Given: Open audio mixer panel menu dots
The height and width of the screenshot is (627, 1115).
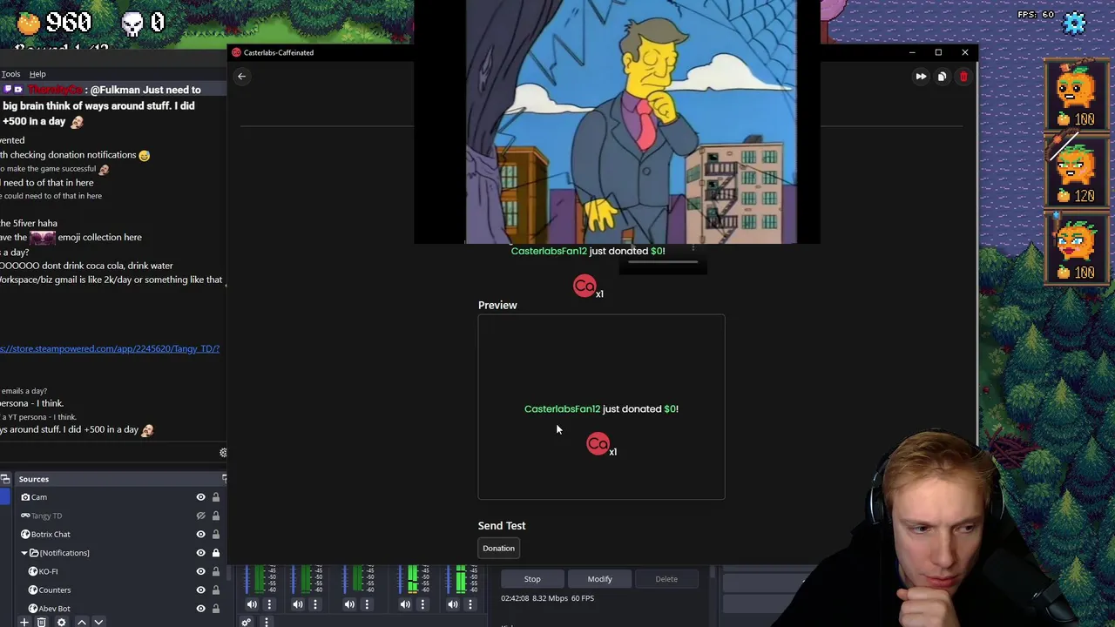Looking at the screenshot, I should [x=267, y=622].
